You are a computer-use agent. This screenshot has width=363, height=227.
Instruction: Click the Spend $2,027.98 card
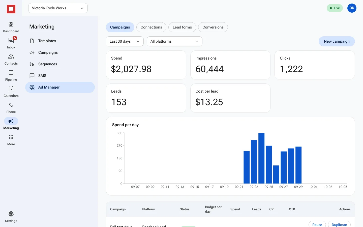pyautogui.click(x=146, y=65)
